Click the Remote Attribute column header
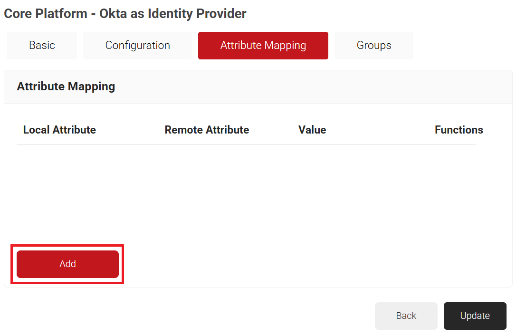This screenshot has width=516, height=336. click(207, 130)
